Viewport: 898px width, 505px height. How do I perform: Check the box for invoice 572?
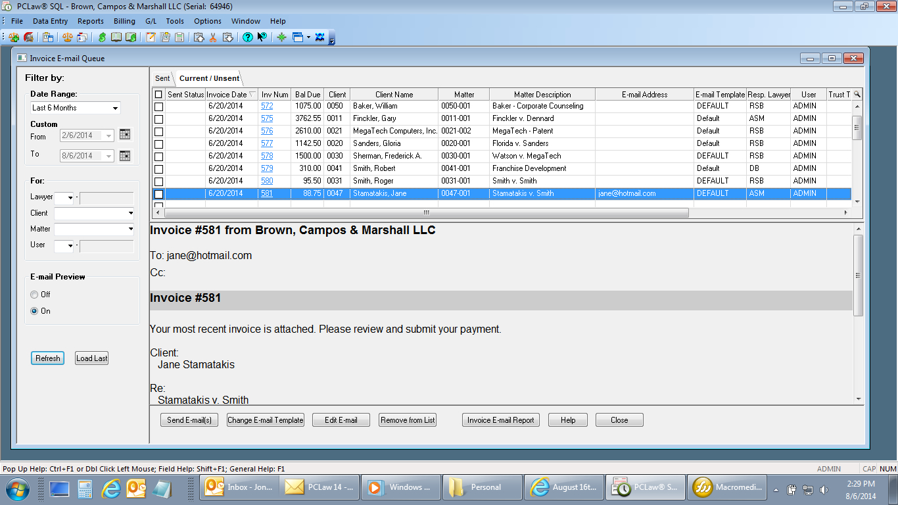point(158,107)
